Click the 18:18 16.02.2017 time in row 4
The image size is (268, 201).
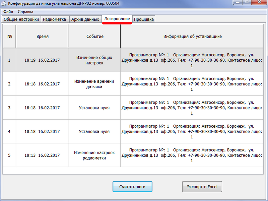42,131
